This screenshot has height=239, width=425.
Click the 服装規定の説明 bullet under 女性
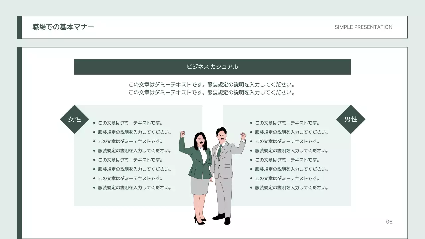click(134, 132)
